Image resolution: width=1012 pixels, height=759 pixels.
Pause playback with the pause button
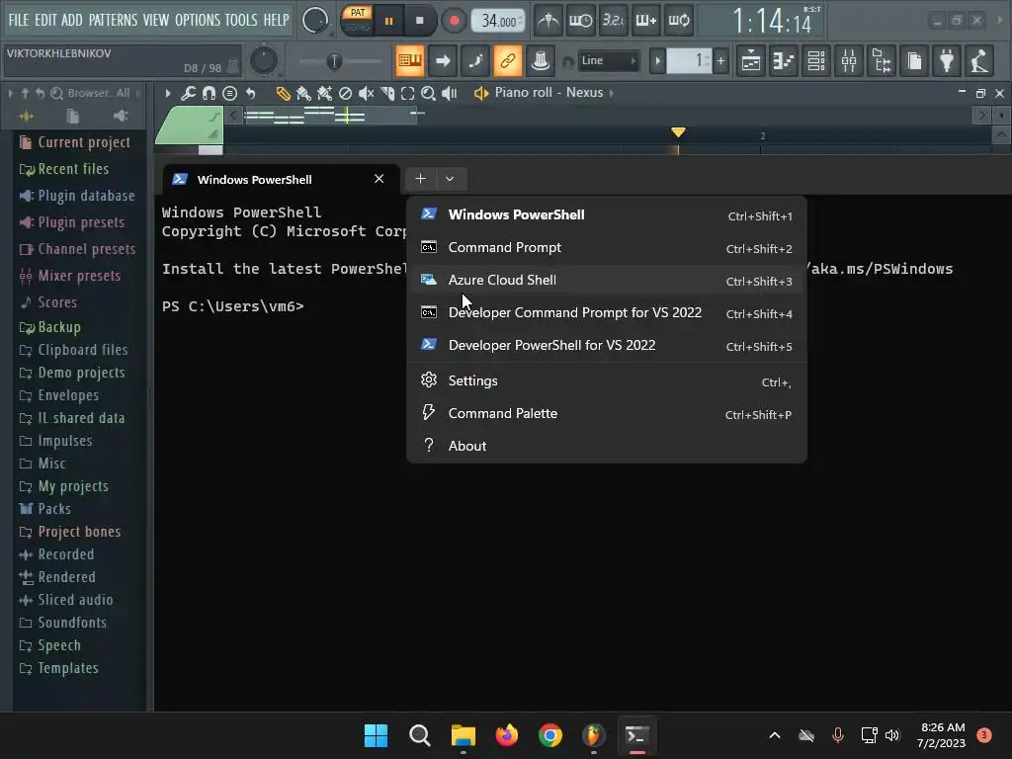(x=388, y=21)
